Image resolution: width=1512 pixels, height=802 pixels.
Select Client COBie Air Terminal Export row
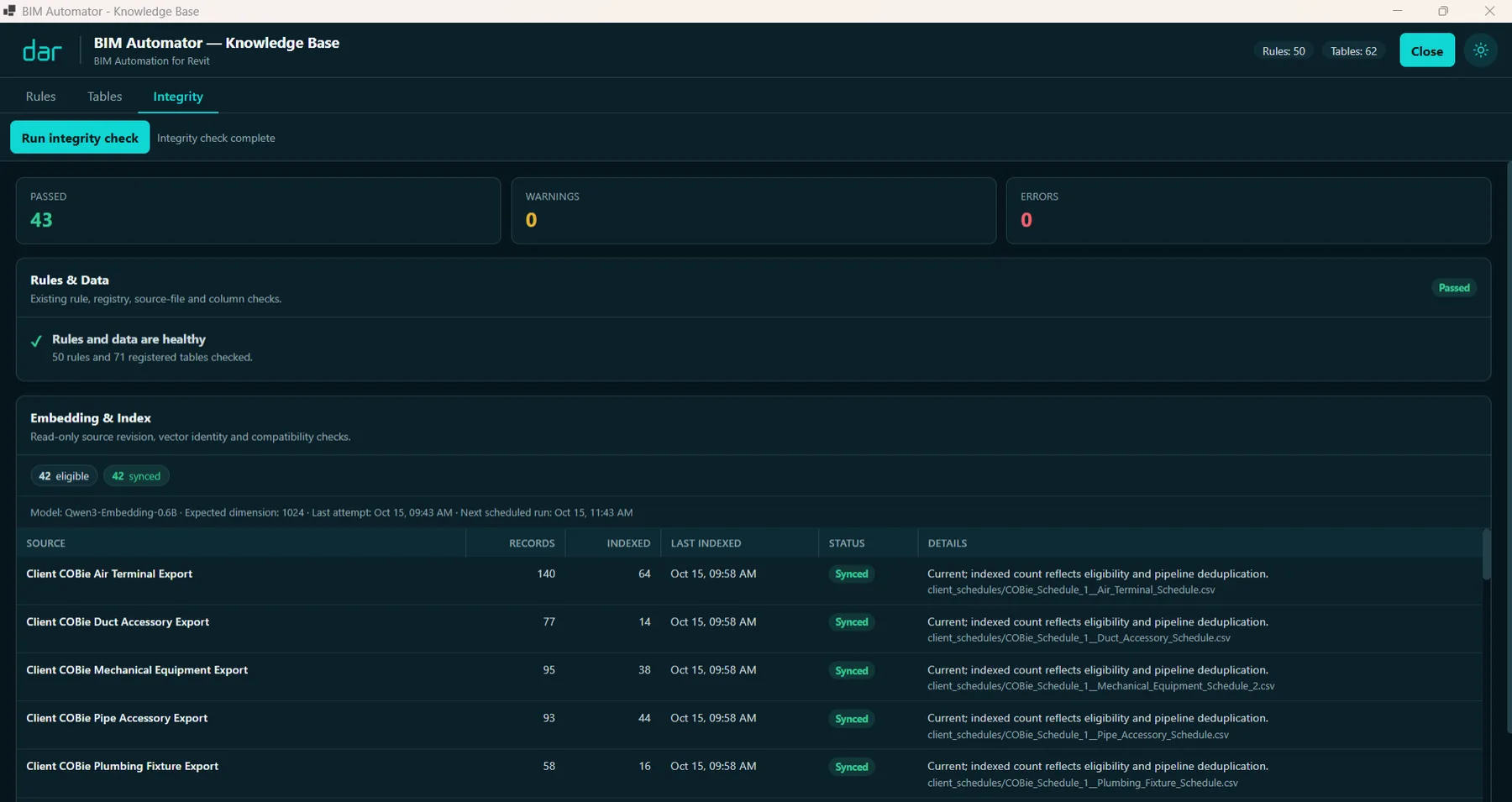(748, 581)
